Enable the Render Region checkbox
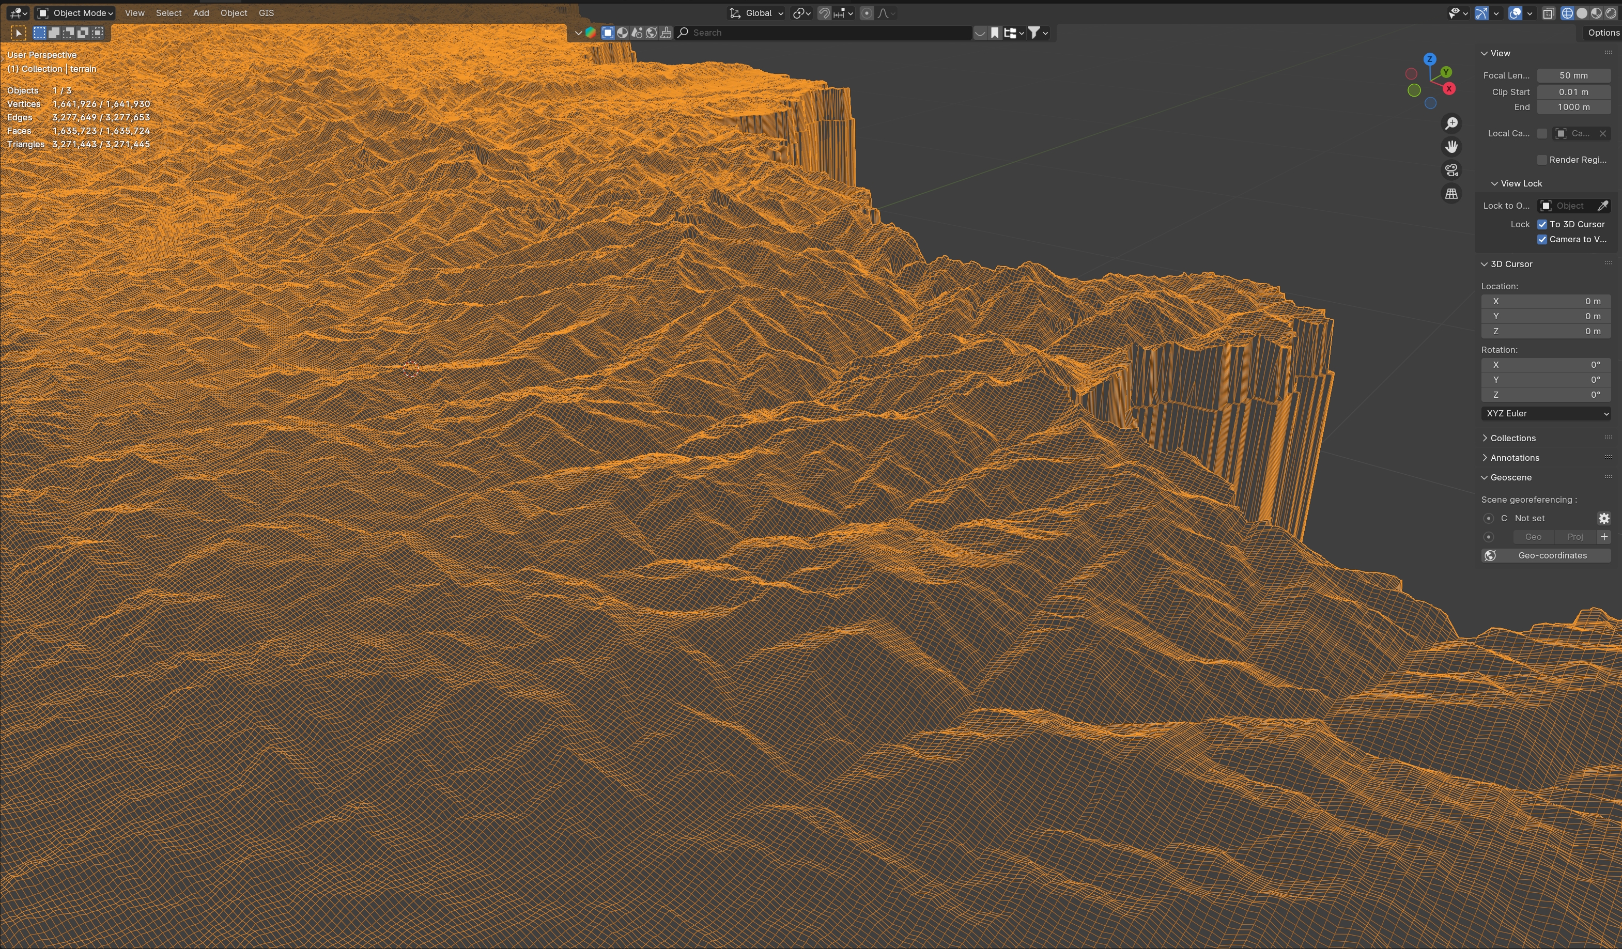The height and width of the screenshot is (949, 1622). [1542, 160]
